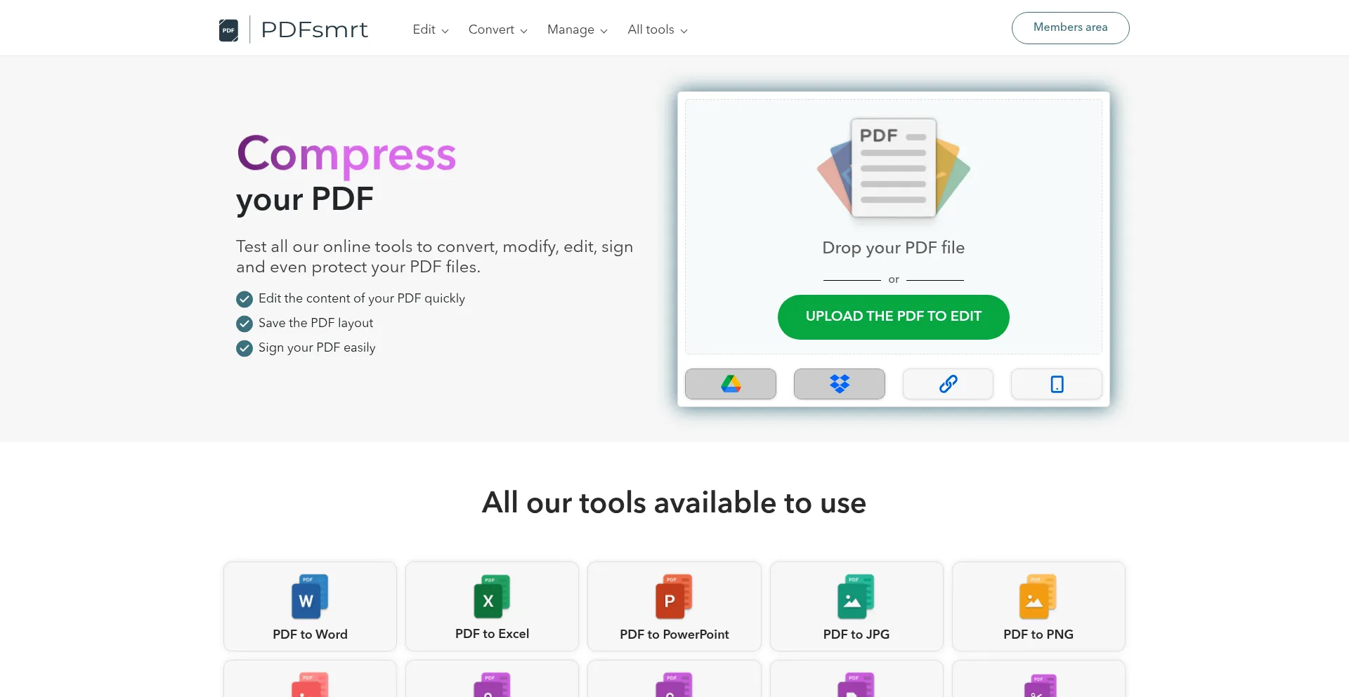Select the PDF to Word label
Image resolution: width=1349 pixels, height=697 pixels.
[310, 635]
